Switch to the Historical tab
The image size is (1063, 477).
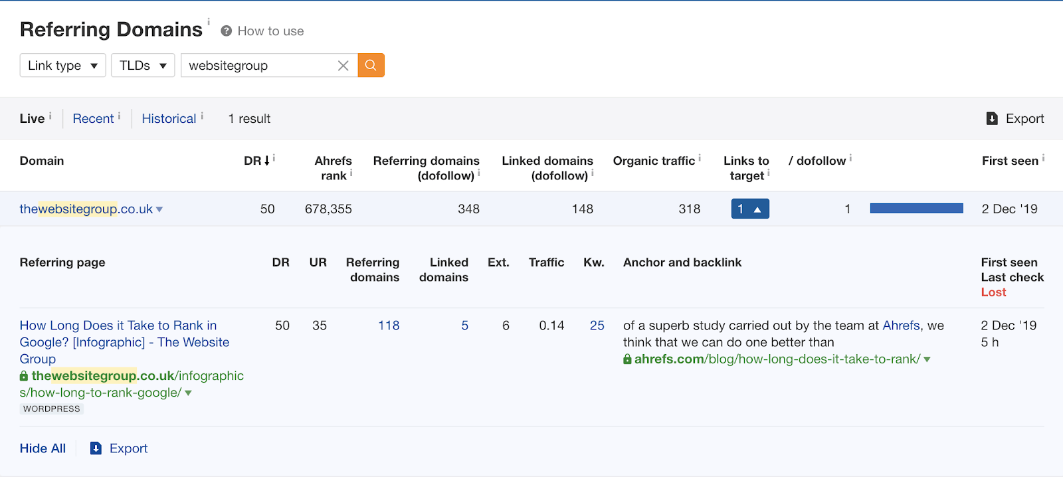[169, 118]
